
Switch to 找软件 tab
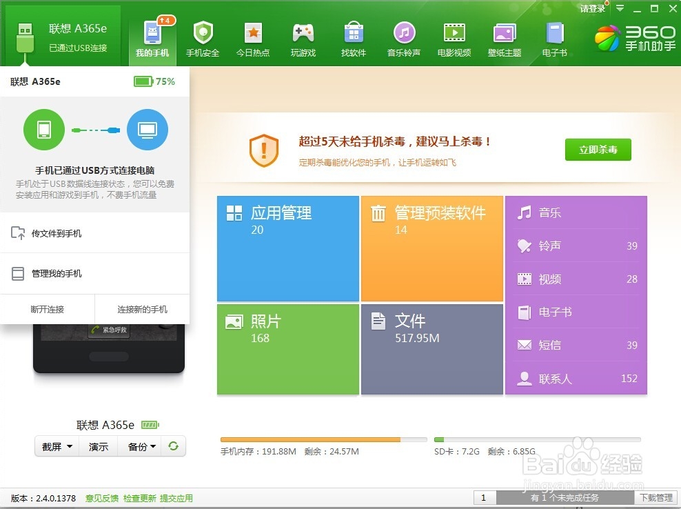click(x=354, y=39)
